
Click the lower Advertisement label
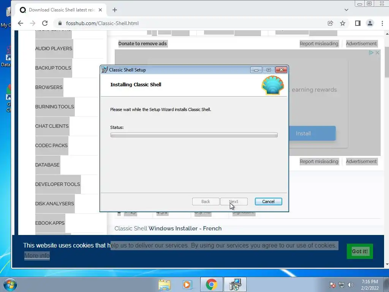[x=361, y=161]
